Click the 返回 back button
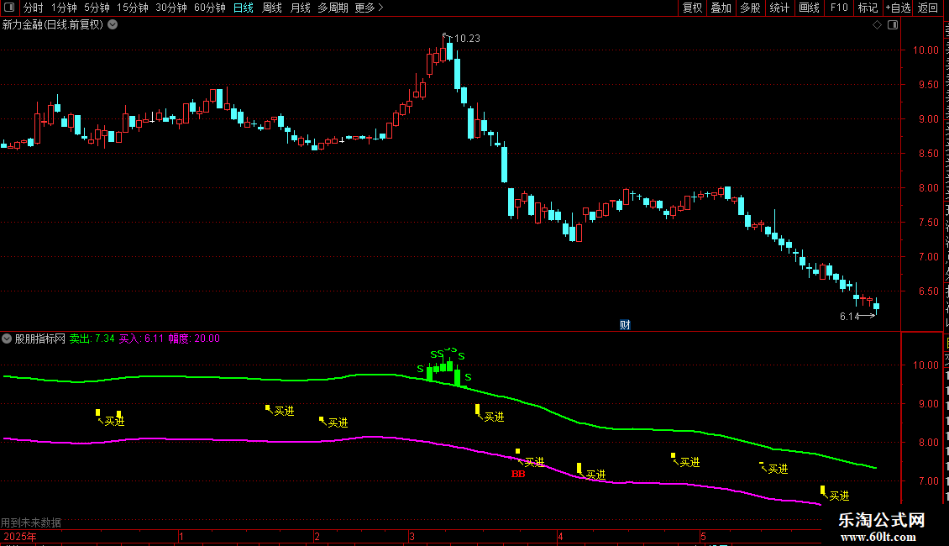Screen dimensions: 949x546 [x=928, y=8]
